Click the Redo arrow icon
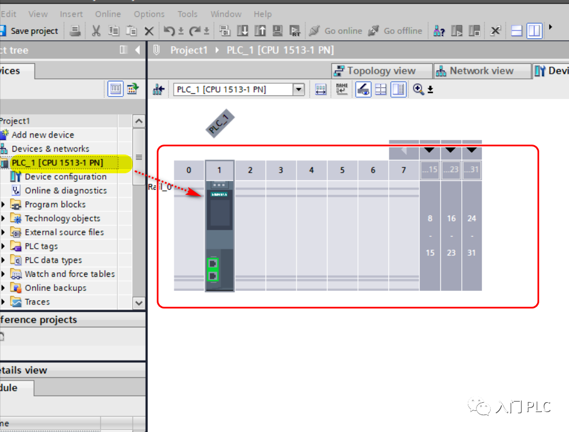569x432 pixels. tap(195, 31)
